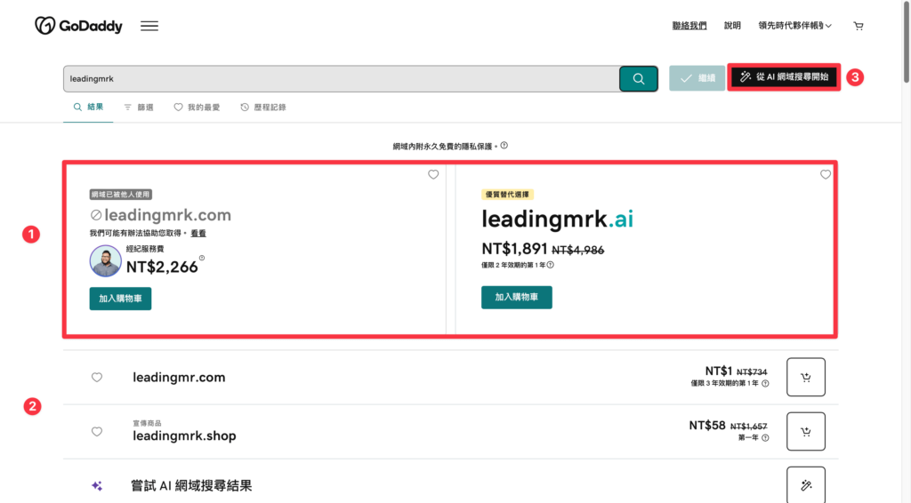Screen dimensions: 911x503
Task: Open the hamburger navigation menu
Action: (149, 26)
